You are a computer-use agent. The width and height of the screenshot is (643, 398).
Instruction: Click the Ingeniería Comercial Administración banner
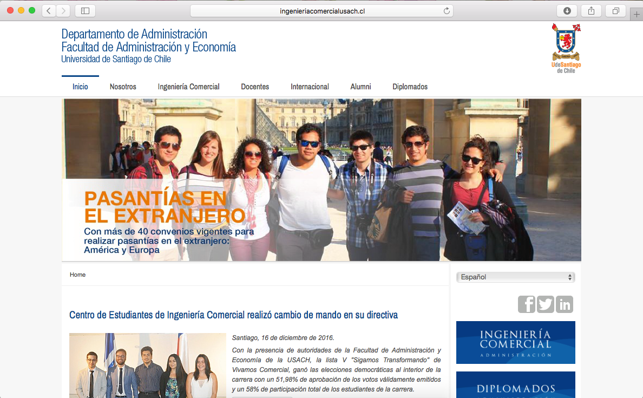pos(515,343)
